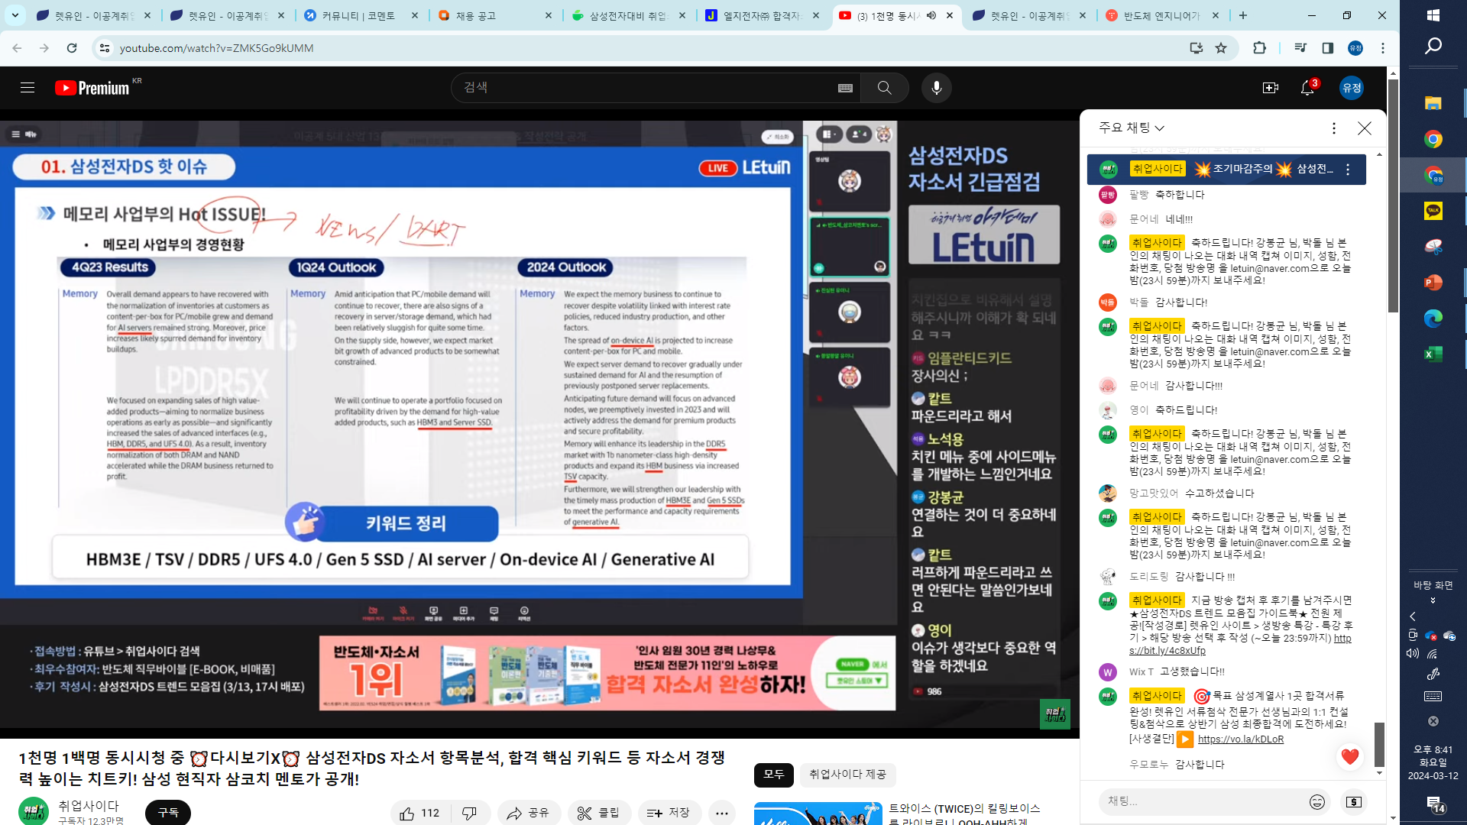Screen dimensions: 1467x825
Task: Expand the 주요 채팅 chat mode dropdown
Action: point(1132,128)
